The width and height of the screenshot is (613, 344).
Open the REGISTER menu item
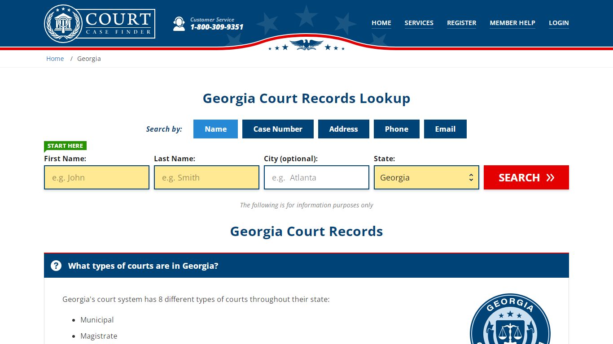tap(462, 23)
